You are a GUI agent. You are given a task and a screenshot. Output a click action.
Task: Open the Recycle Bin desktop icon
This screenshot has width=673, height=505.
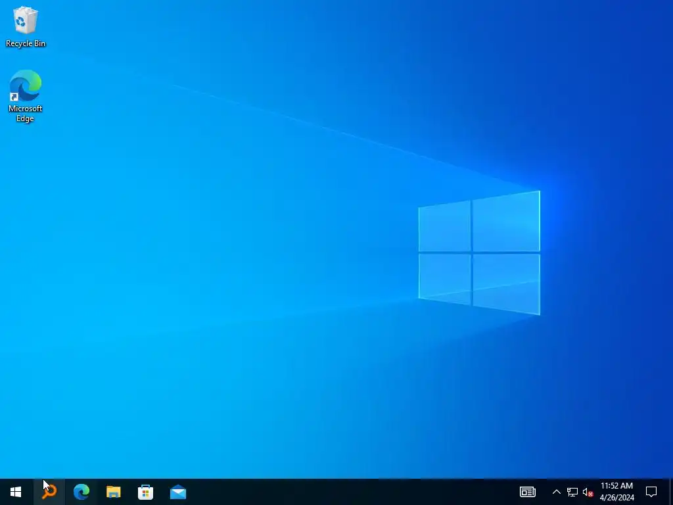tap(26, 26)
